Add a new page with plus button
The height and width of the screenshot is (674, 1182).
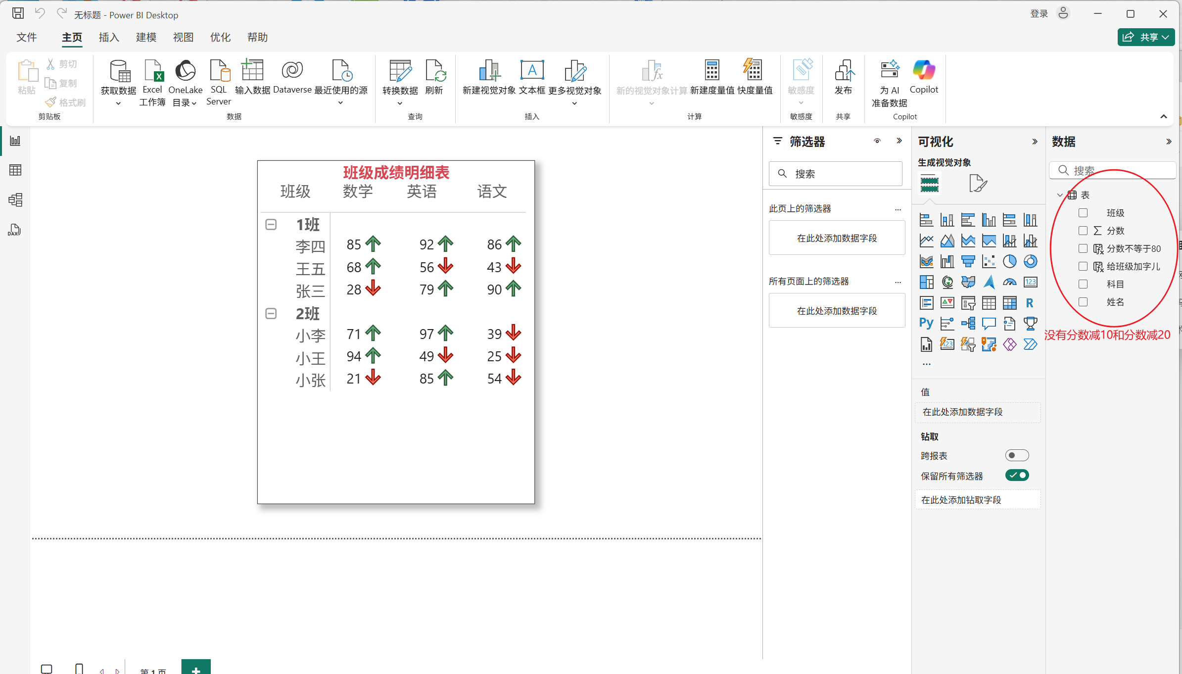point(196,668)
